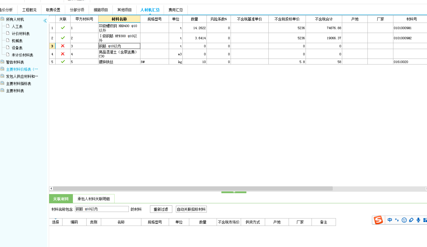Select 主要材料指标表 in sidebar
Viewport: 427px width, 247px height.
18,84
